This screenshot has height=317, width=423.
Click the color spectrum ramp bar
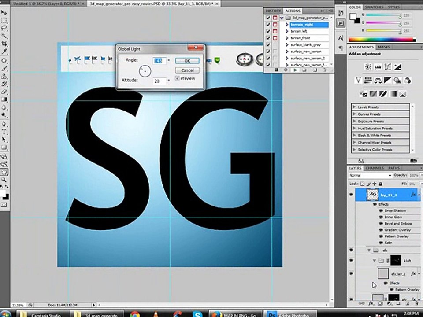pyautogui.click(x=382, y=39)
